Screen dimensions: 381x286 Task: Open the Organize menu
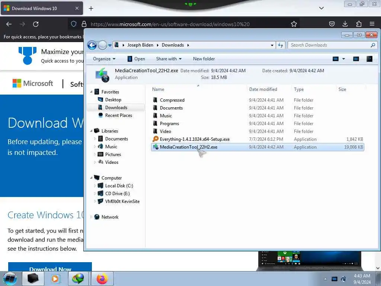[104, 59]
